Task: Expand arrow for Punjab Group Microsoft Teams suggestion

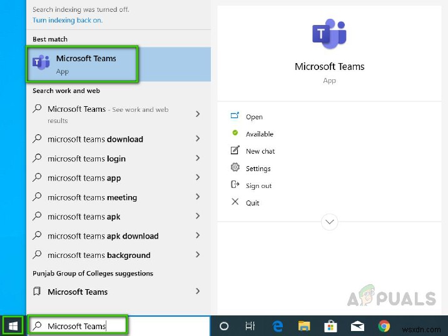Action: [198, 291]
